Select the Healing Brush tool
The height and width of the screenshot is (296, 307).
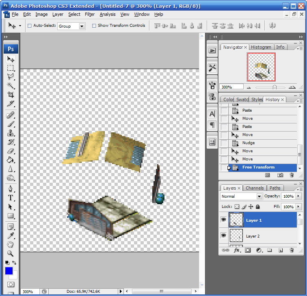point(11,115)
